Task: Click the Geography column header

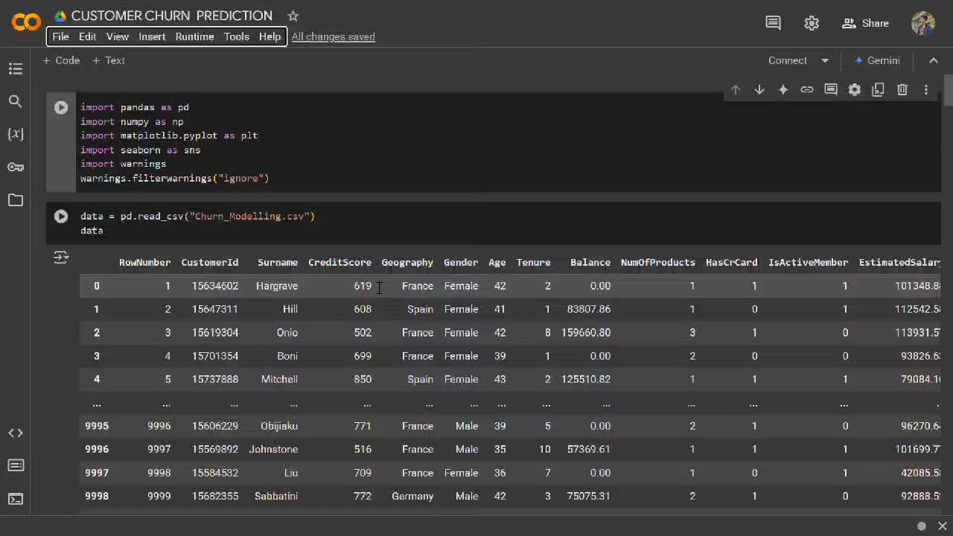Action: pyautogui.click(x=407, y=262)
